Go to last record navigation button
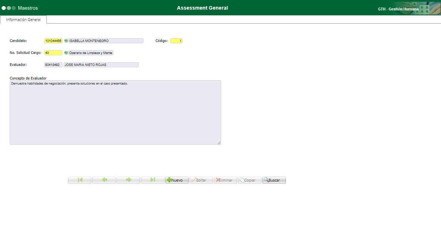Viewport: 441px width, 249px height. 153,180
